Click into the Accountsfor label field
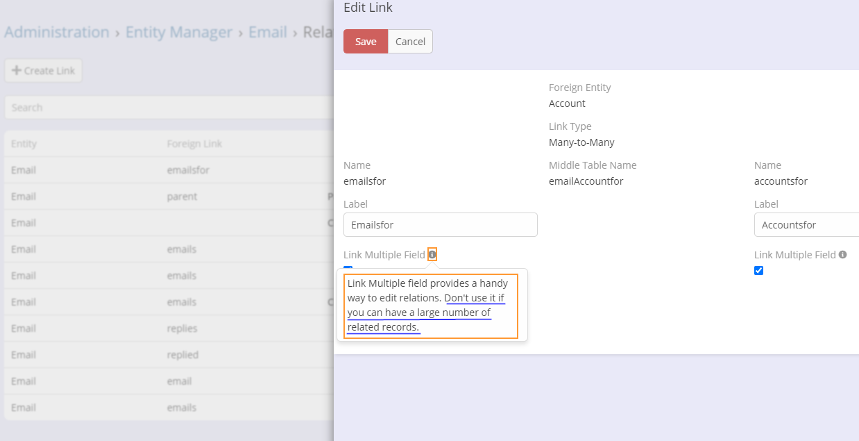 [805, 225]
